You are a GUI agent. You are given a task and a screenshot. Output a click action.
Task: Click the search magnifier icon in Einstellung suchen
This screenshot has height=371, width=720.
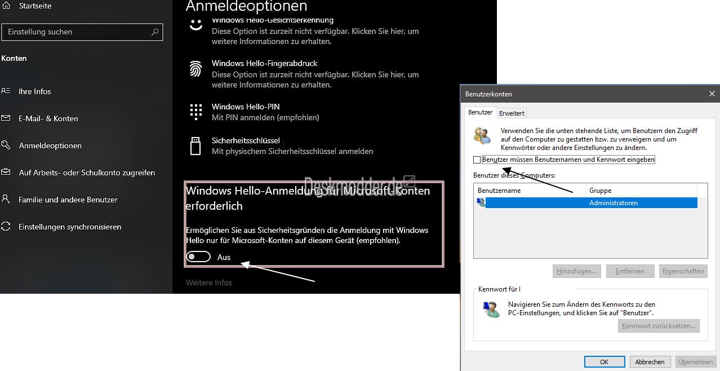(155, 32)
